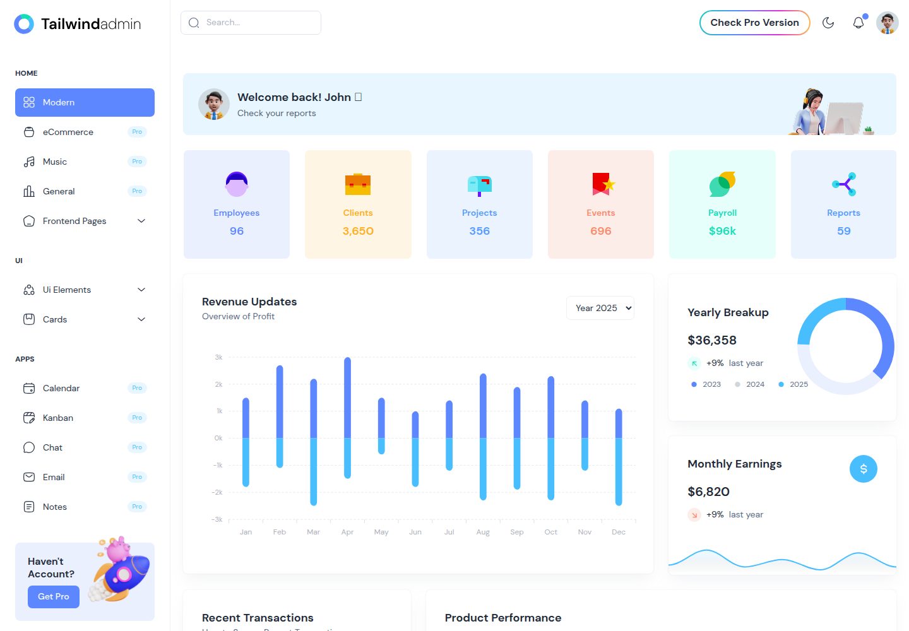Click Check Pro Version button
The image size is (909, 631).
pos(754,23)
